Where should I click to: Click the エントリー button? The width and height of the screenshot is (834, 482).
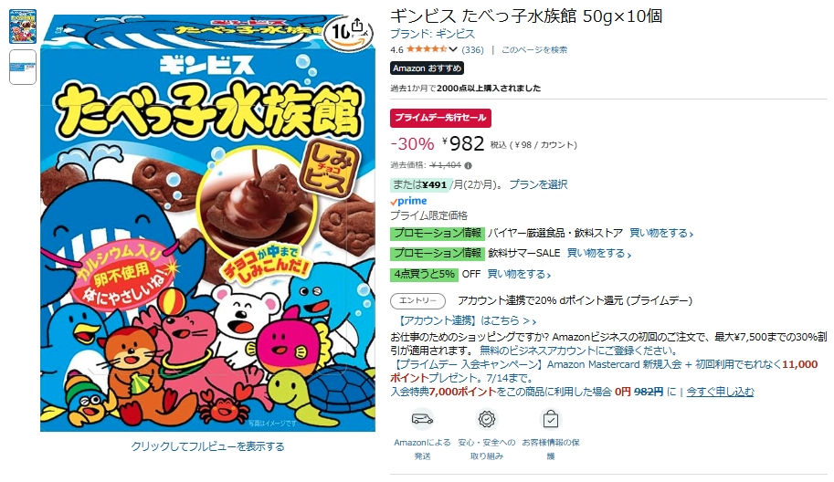click(417, 300)
